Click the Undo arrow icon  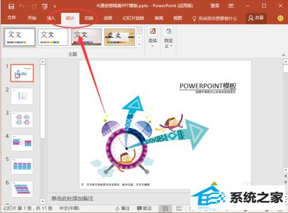click(x=22, y=6)
